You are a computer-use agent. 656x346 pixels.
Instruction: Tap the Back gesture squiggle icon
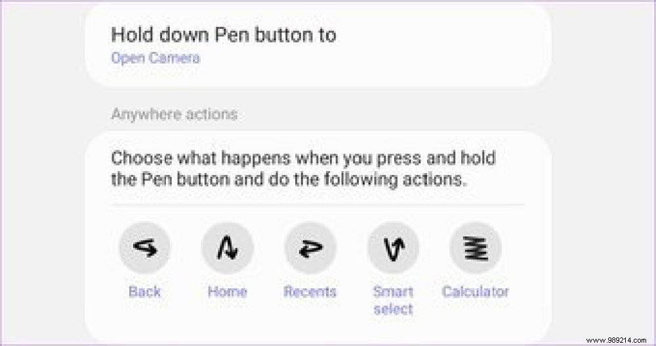[x=145, y=248]
